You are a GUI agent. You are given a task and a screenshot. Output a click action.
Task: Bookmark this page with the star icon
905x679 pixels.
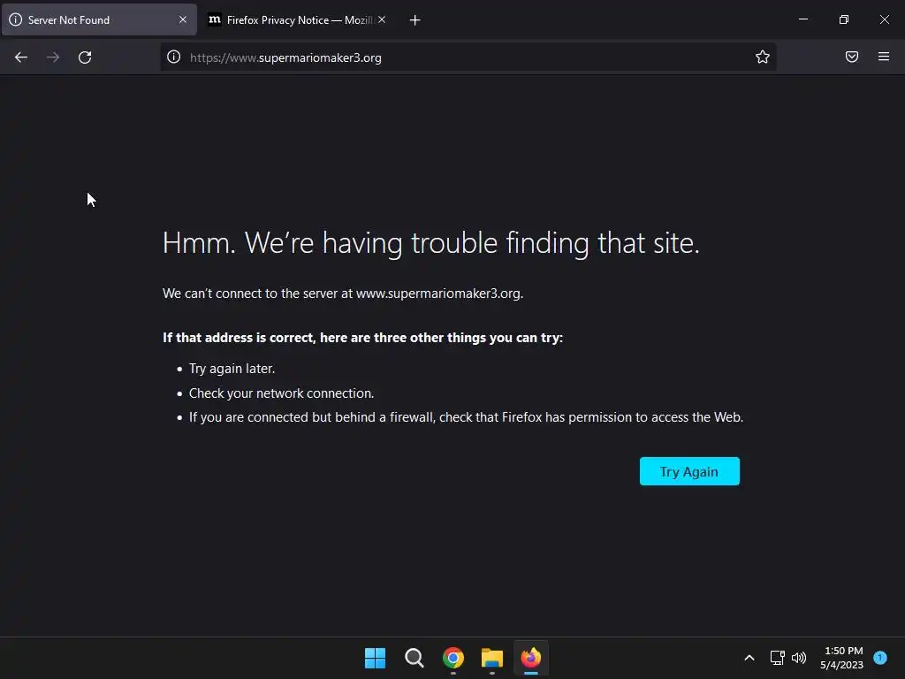pyautogui.click(x=763, y=57)
